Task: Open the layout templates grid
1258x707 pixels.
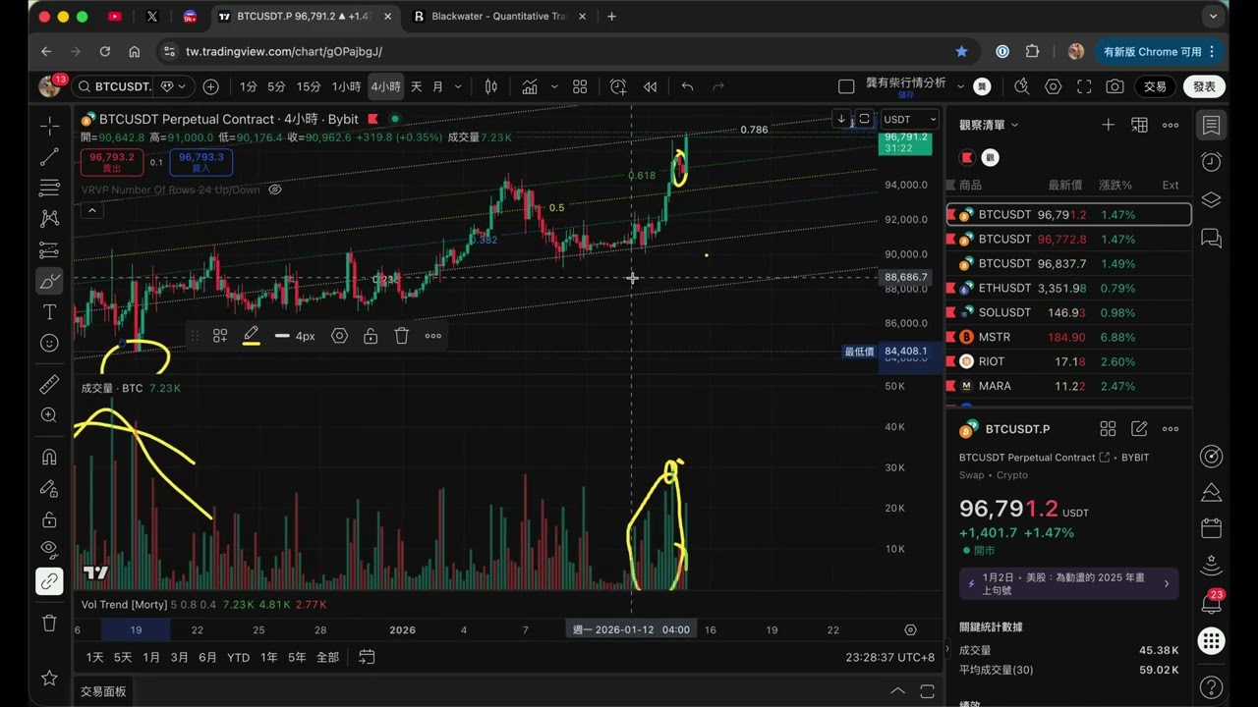Action: [x=580, y=86]
